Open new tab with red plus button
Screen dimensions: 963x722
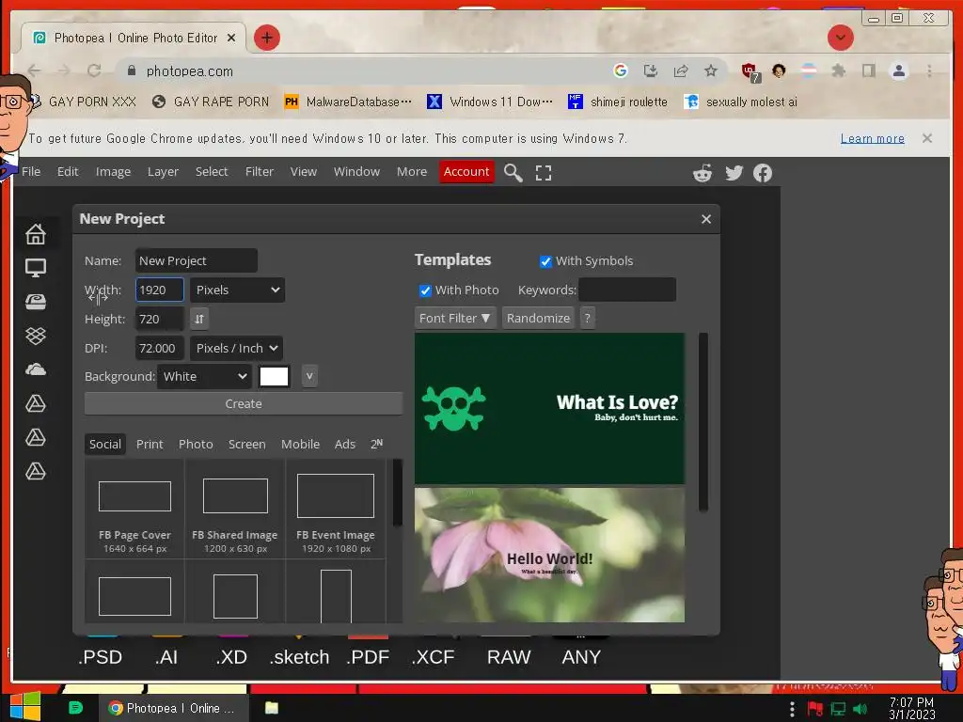coord(266,38)
